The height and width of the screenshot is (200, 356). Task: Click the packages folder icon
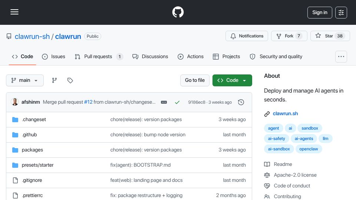pyautogui.click(x=15, y=150)
